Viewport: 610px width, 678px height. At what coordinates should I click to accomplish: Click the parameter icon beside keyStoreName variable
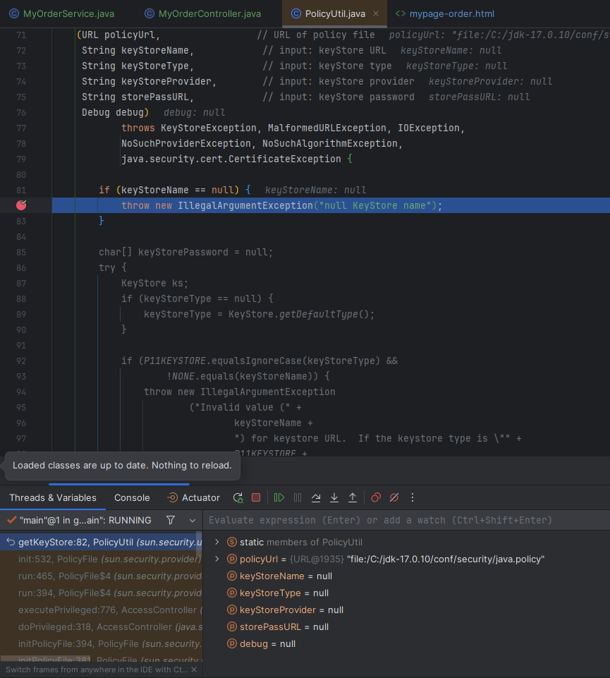[x=232, y=576]
